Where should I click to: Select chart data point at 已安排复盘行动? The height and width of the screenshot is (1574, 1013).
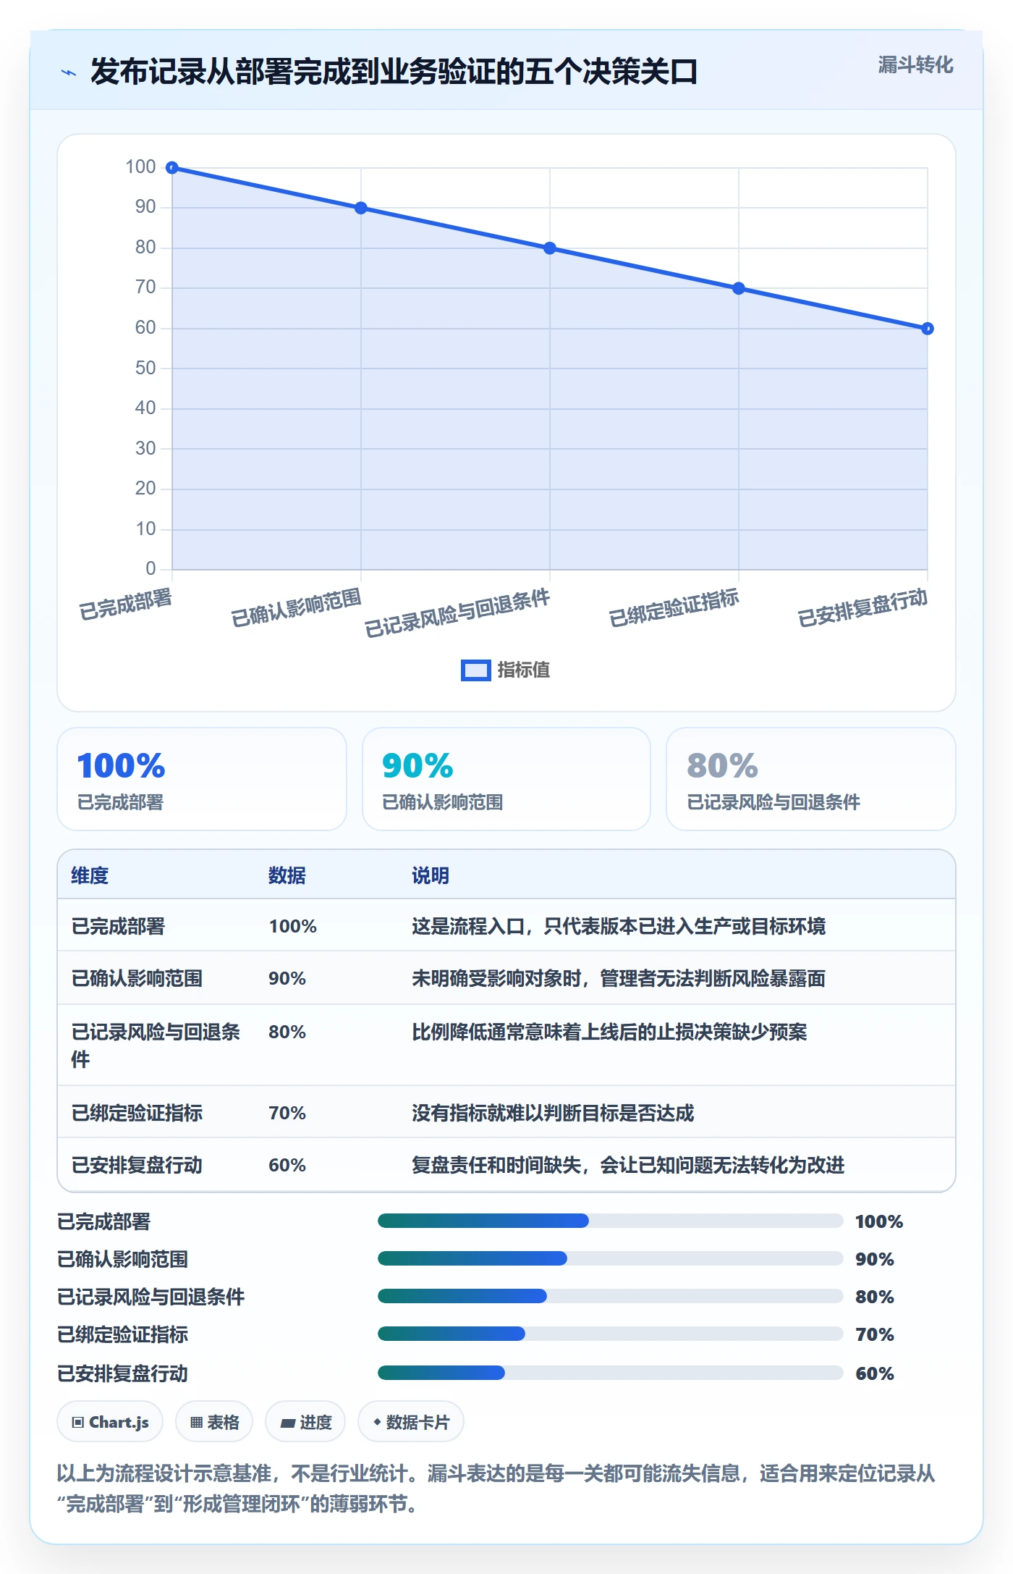928,329
